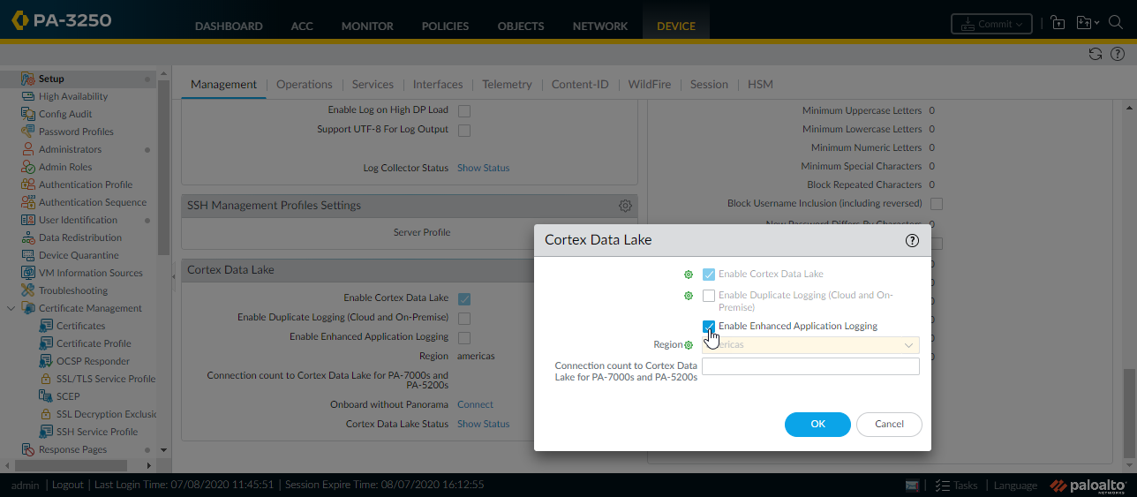Open the POLICIES top menu

(x=445, y=26)
